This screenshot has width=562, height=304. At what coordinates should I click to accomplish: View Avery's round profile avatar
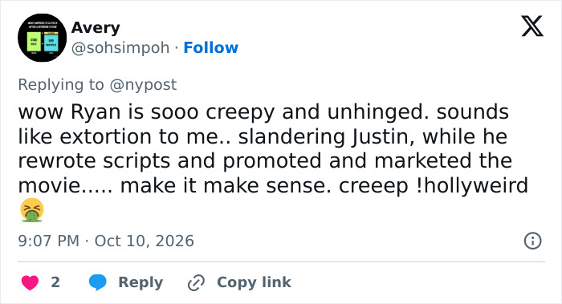(43, 38)
